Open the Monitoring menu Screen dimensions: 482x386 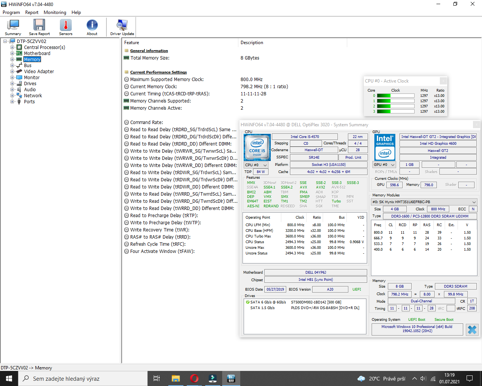click(55, 12)
